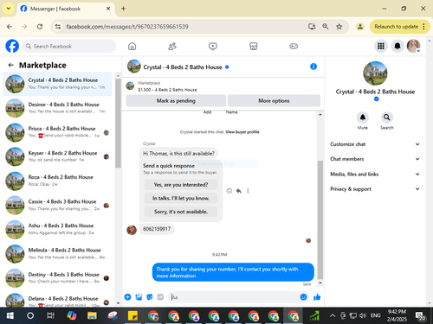Image resolution: width=433 pixels, height=324 pixels.
Task: Send a thumbs-up like
Action: tap(317, 297)
